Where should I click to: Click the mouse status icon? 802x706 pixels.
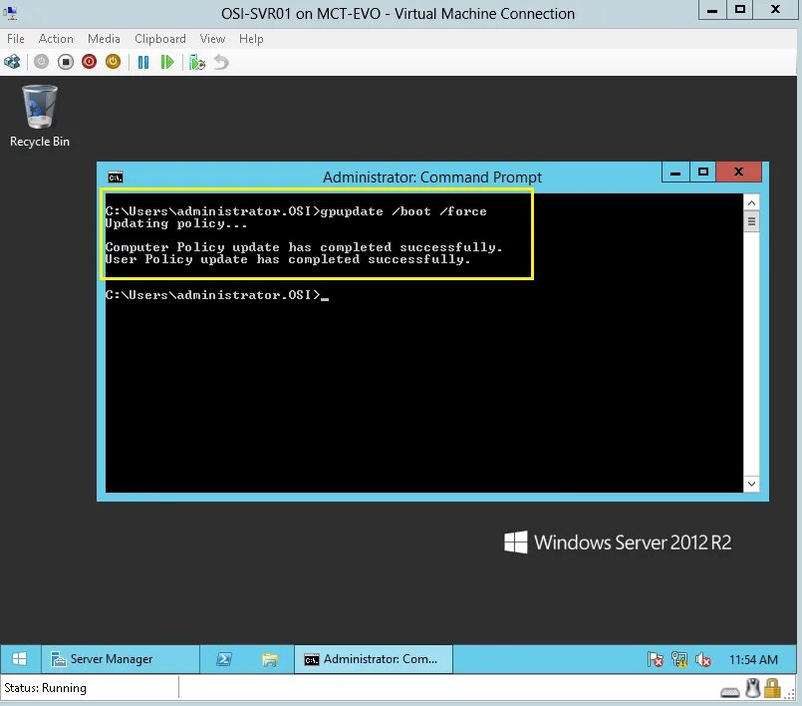point(752,688)
